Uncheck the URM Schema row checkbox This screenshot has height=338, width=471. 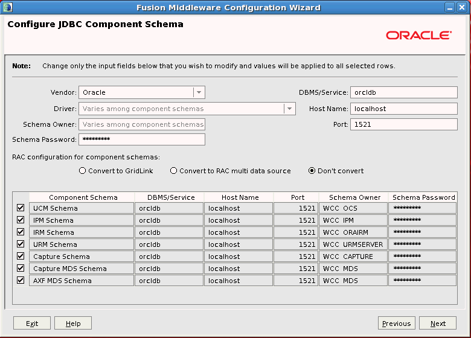[21, 244]
